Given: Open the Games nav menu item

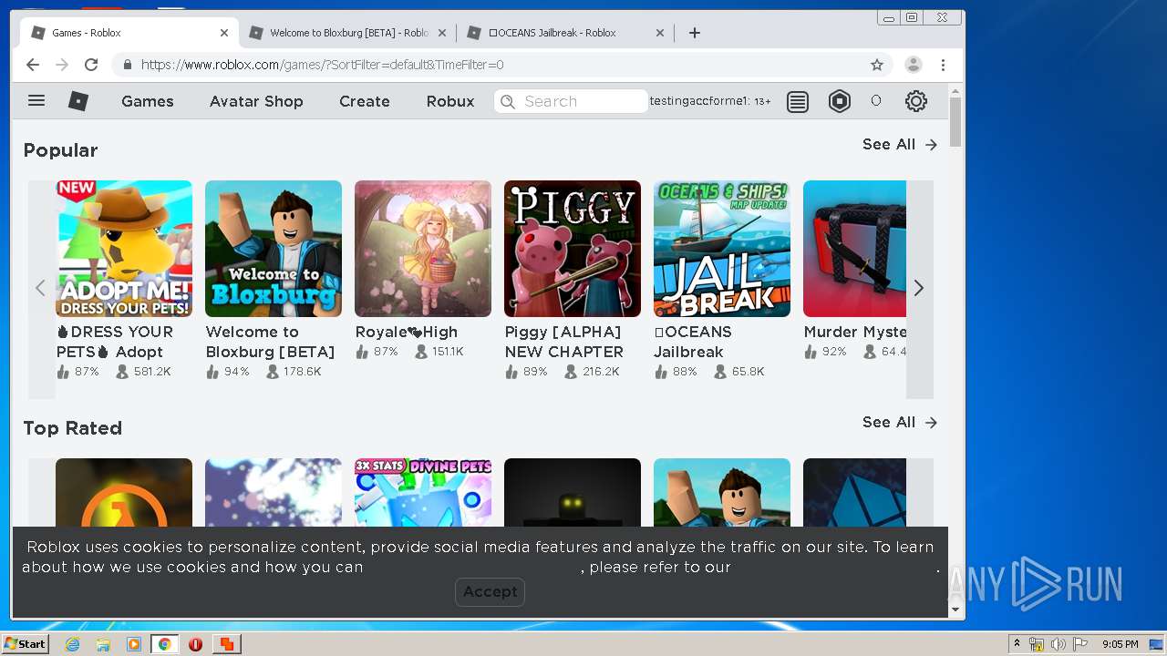Looking at the screenshot, I should (148, 101).
